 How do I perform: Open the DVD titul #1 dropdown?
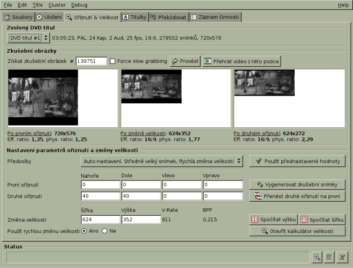[x=29, y=38]
